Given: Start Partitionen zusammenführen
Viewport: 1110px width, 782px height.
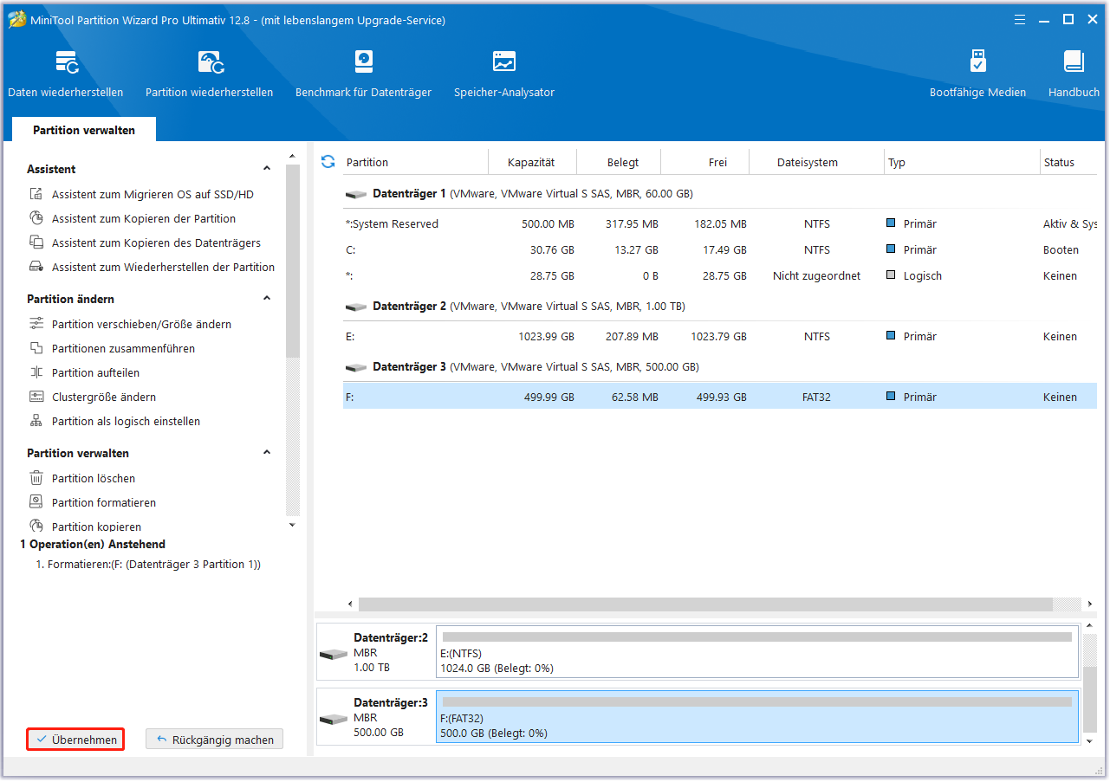Looking at the screenshot, I should coord(123,349).
